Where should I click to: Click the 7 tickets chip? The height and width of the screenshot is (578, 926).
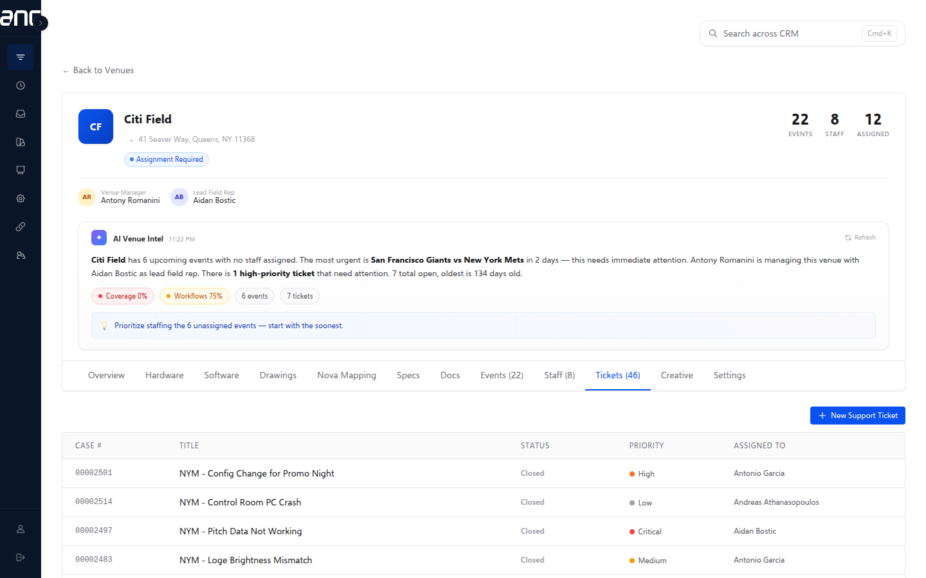tap(300, 296)
